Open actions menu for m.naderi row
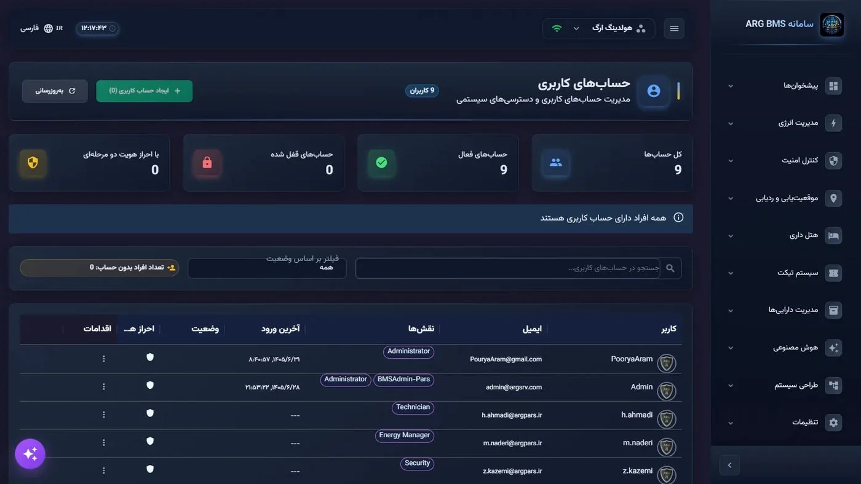Image resolution: width=861 pixels, height=484 pixels. (x=103, y=443)
